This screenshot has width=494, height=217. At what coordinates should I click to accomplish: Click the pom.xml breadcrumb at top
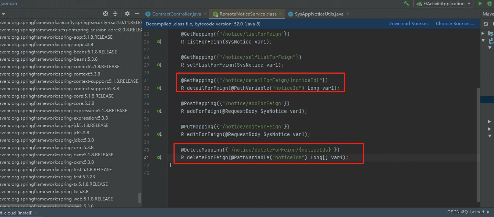pos(10,3)
